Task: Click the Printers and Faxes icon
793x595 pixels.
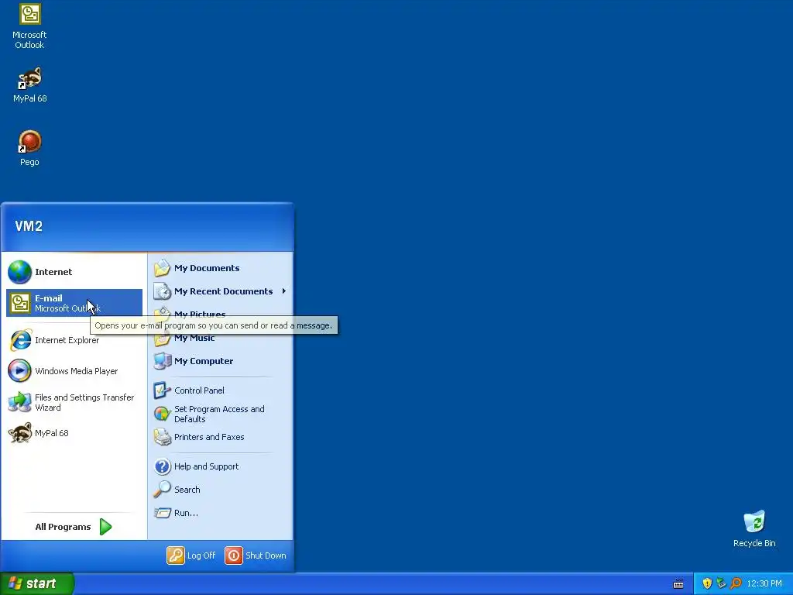Action: (x=163, y=437)
